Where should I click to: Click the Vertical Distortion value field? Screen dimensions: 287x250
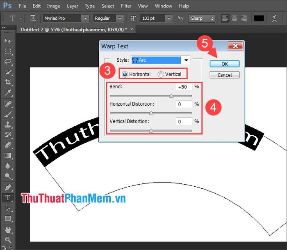coord(184,122)
